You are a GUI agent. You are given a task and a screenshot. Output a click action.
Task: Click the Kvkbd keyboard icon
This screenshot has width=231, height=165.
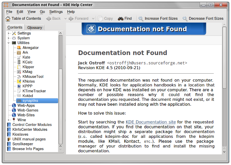[x=19, y=96]
